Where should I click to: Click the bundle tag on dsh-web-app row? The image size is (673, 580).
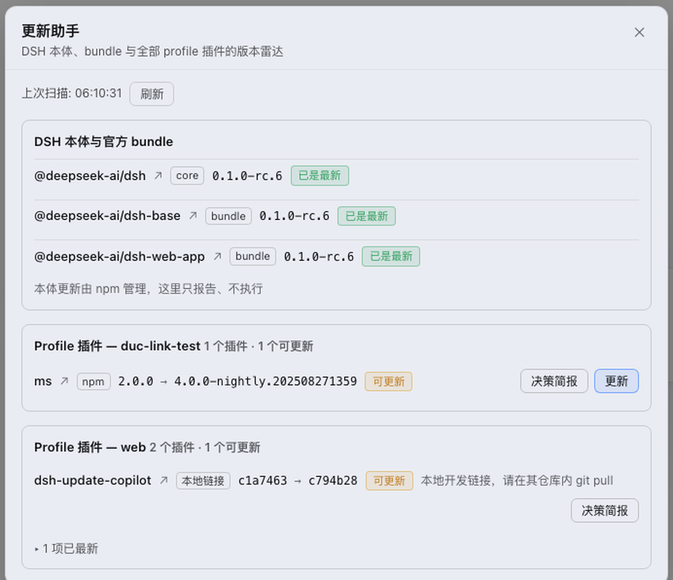(x=253, y=256)
